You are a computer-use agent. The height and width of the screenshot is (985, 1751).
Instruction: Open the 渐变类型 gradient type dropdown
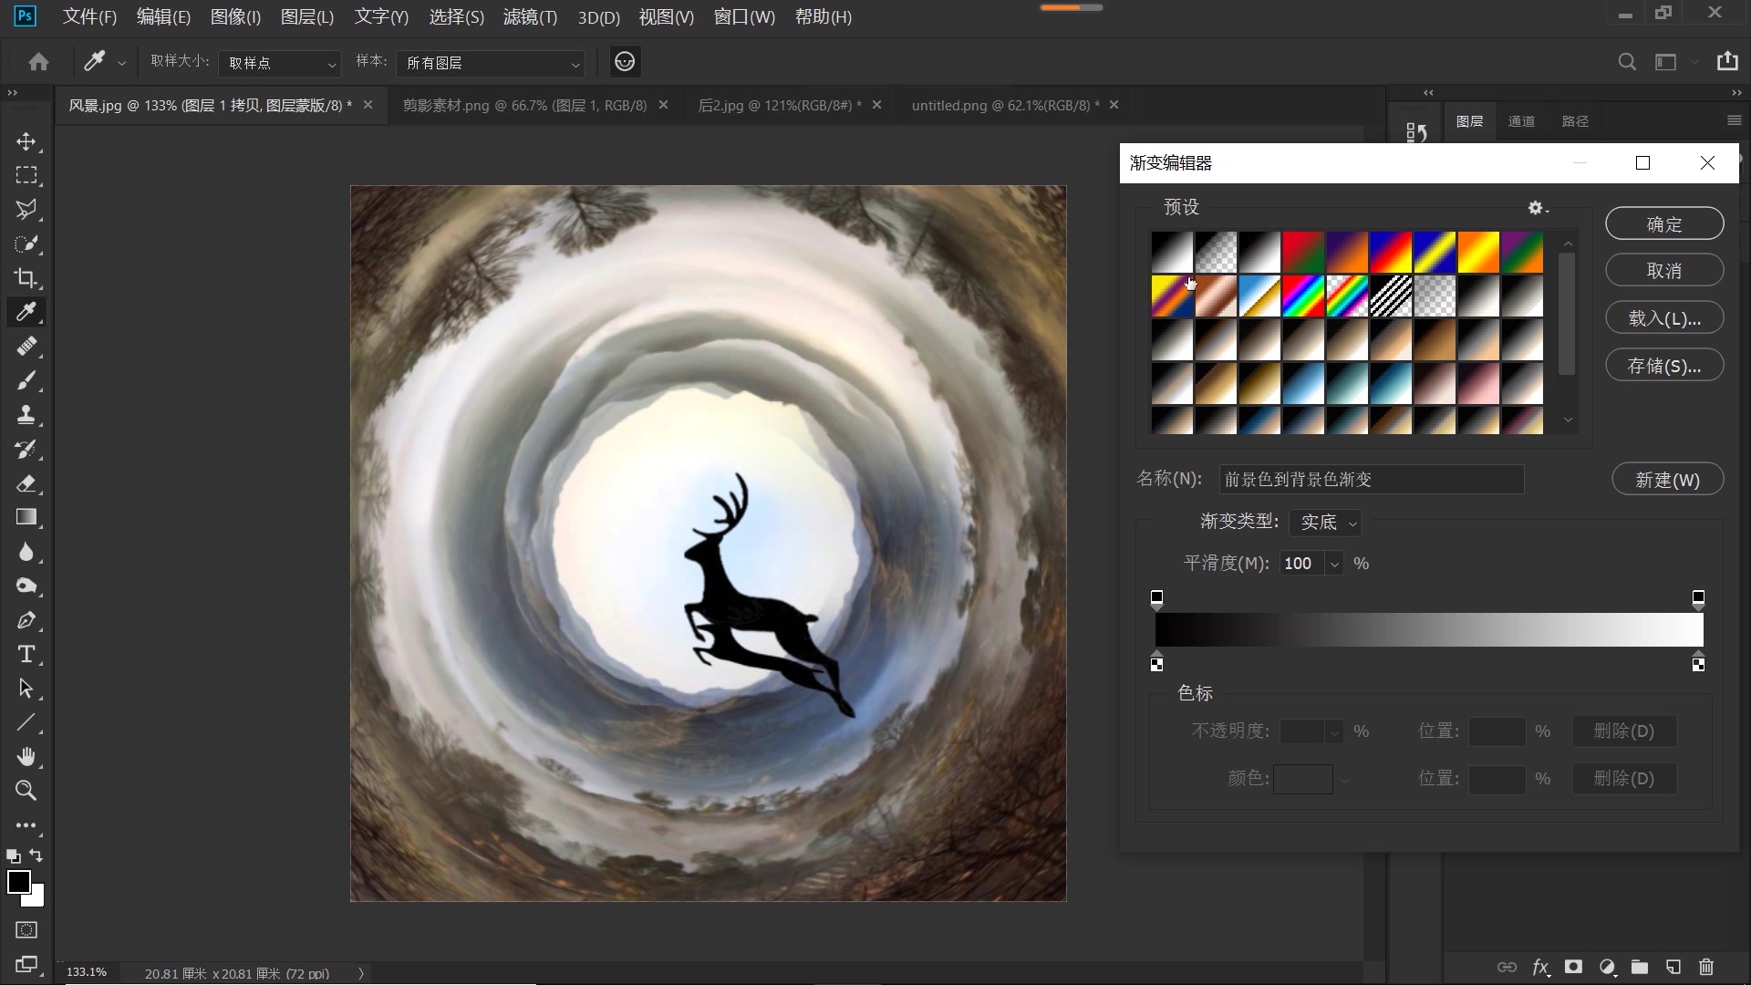(x=1325, y=522)
